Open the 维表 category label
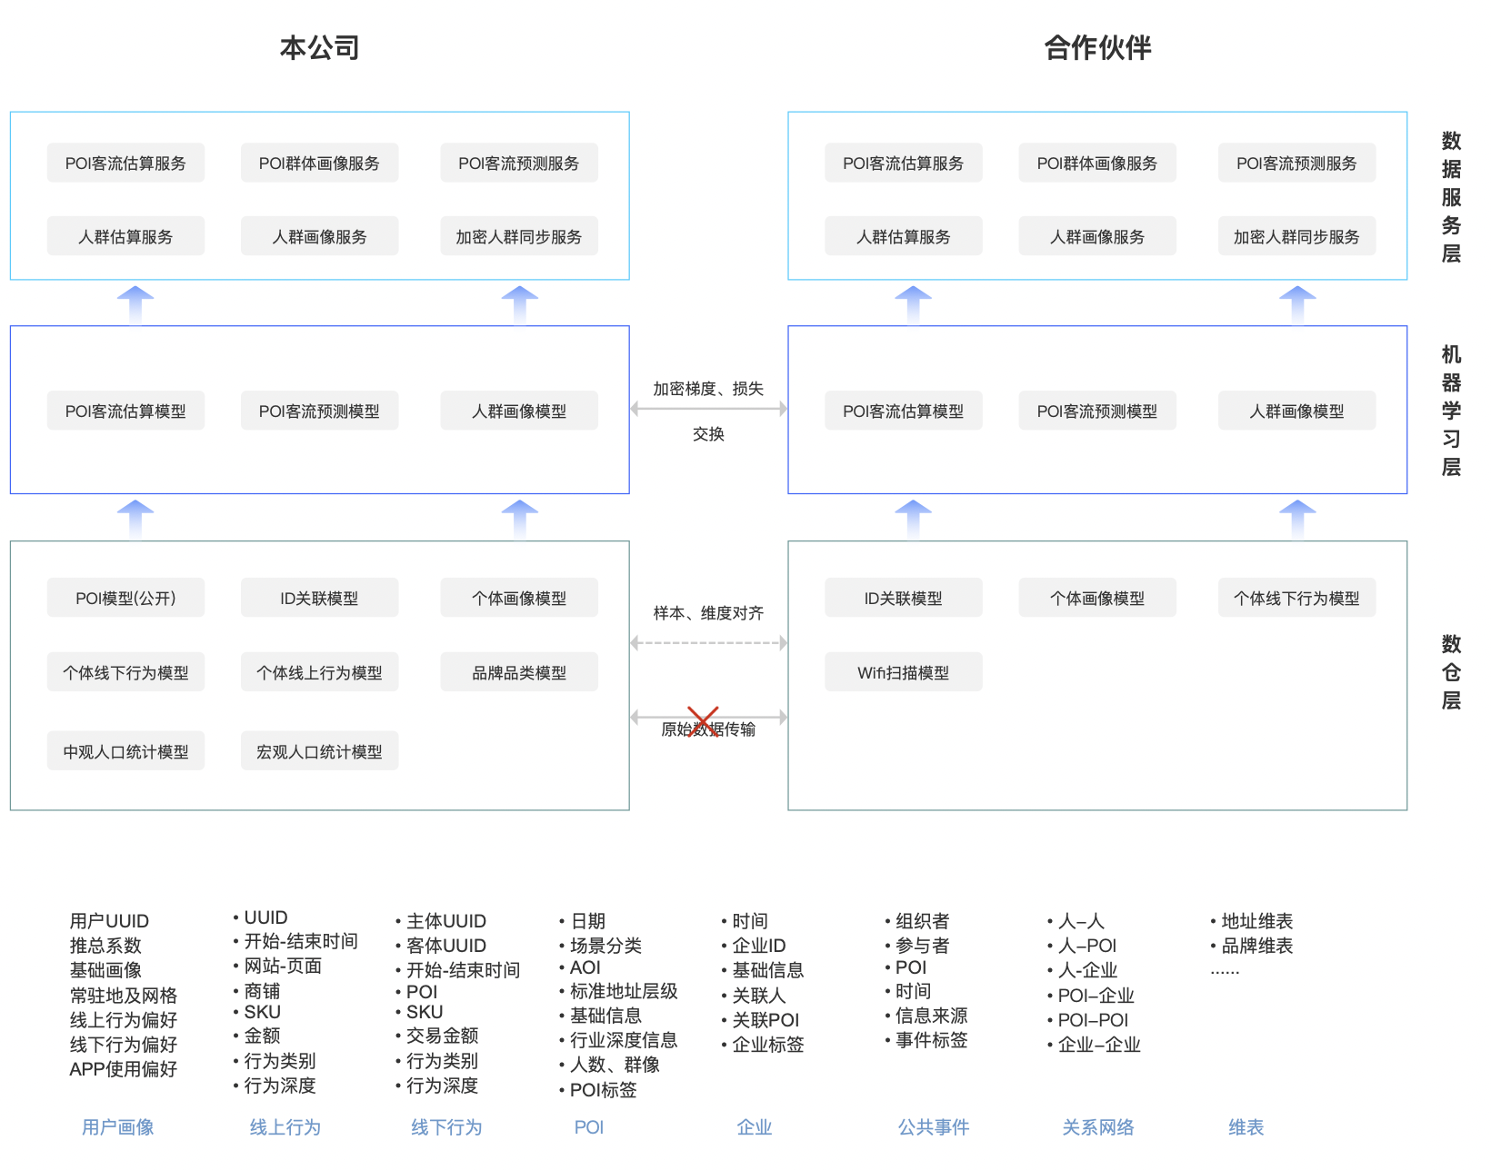 [x=1246, y=1127]
